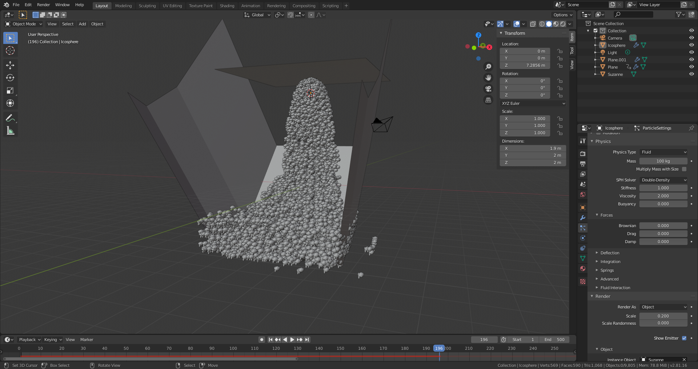This screenshot has height=369, width=698.
Task: Jump to the timeline end frame
Action: [307, 340]
